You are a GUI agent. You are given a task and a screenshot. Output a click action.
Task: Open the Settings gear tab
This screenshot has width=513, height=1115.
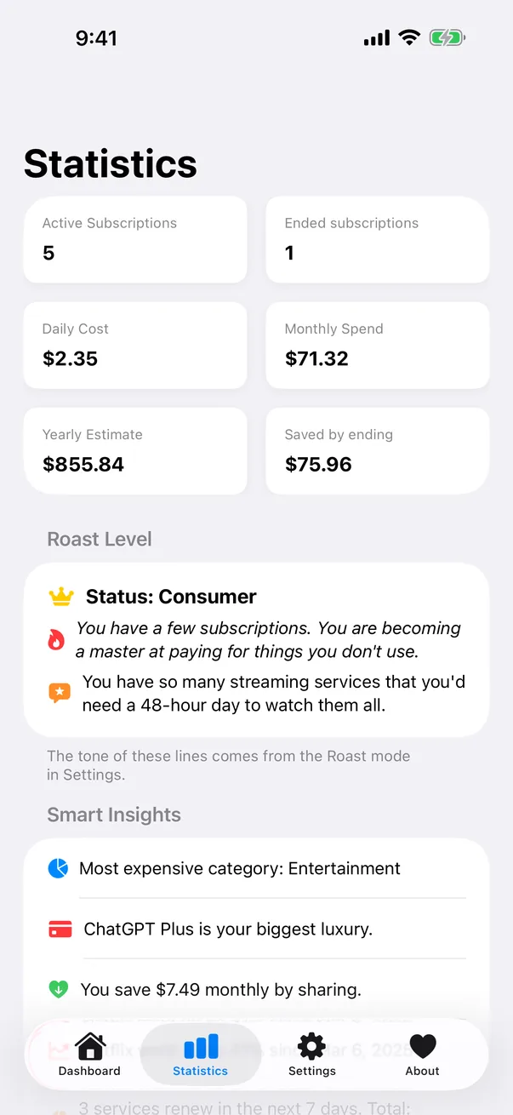[x=312, y=1055]
